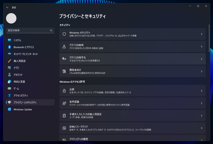This screenshot has width=213, height=144.
Task: Click the システム monitor icon
Action: pyautogui.click(x=9, y=40)
